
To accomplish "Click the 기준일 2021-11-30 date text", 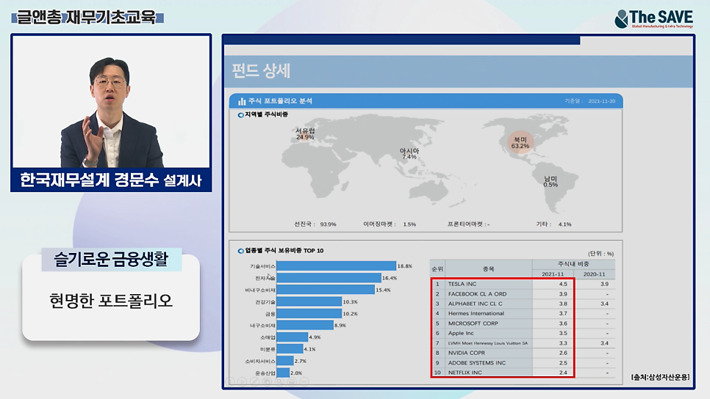I will tap(590, 101).
